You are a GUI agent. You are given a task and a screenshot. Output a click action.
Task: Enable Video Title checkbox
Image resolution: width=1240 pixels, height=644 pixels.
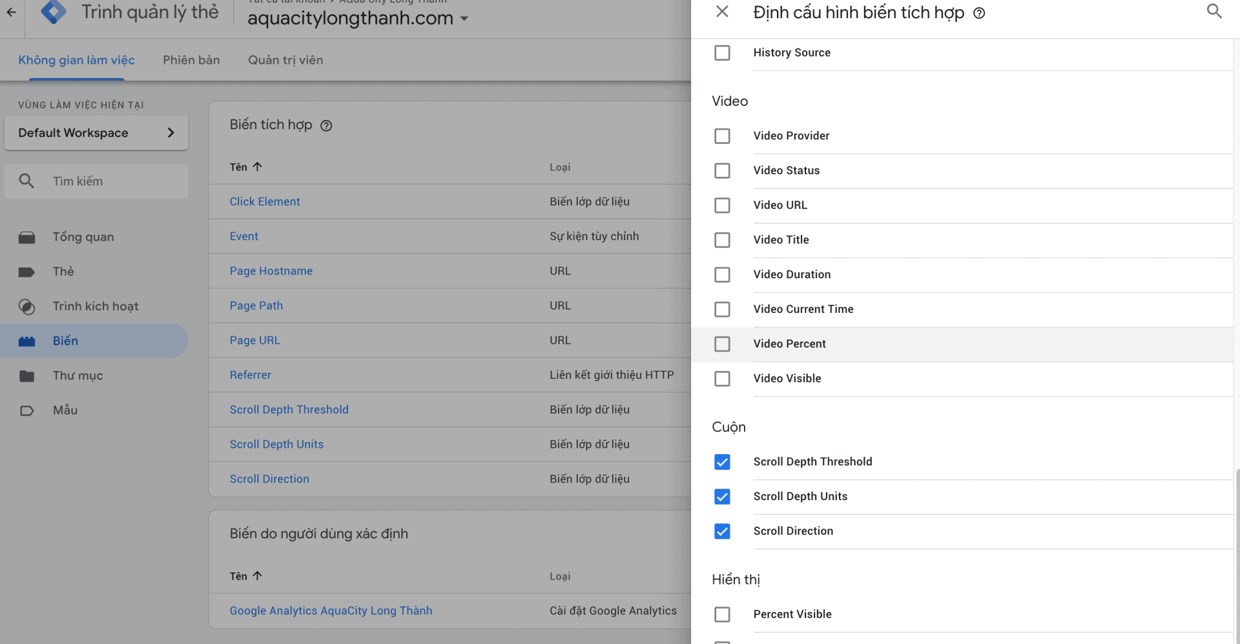pyautogui.click(x=722, y=240)
